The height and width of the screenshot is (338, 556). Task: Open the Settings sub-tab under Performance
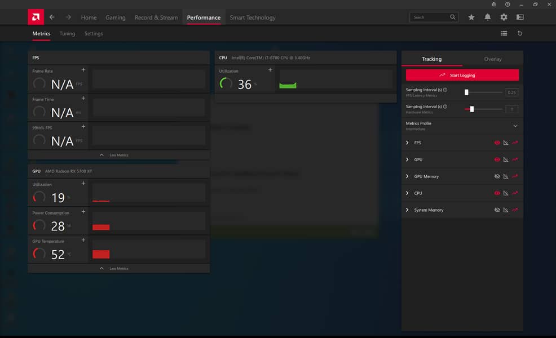coord(94,33)
